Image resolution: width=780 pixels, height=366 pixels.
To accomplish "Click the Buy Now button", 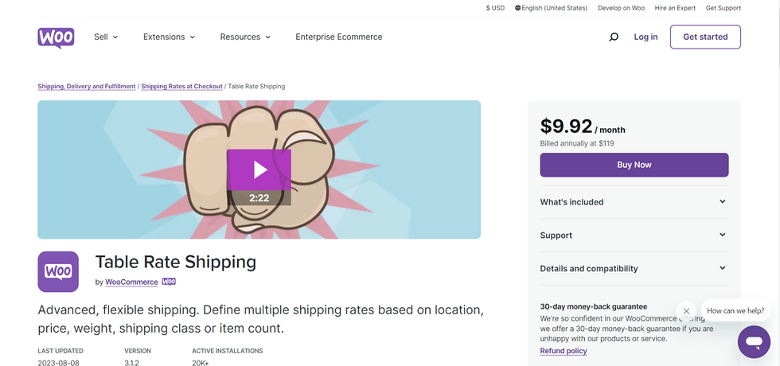I will [634, 165].
